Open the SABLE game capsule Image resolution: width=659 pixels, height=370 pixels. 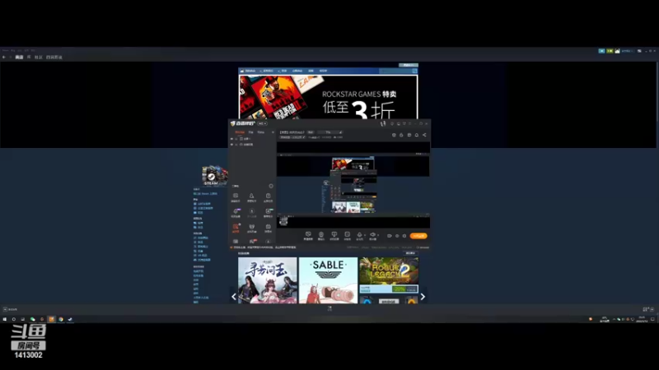tap(328, 280)
